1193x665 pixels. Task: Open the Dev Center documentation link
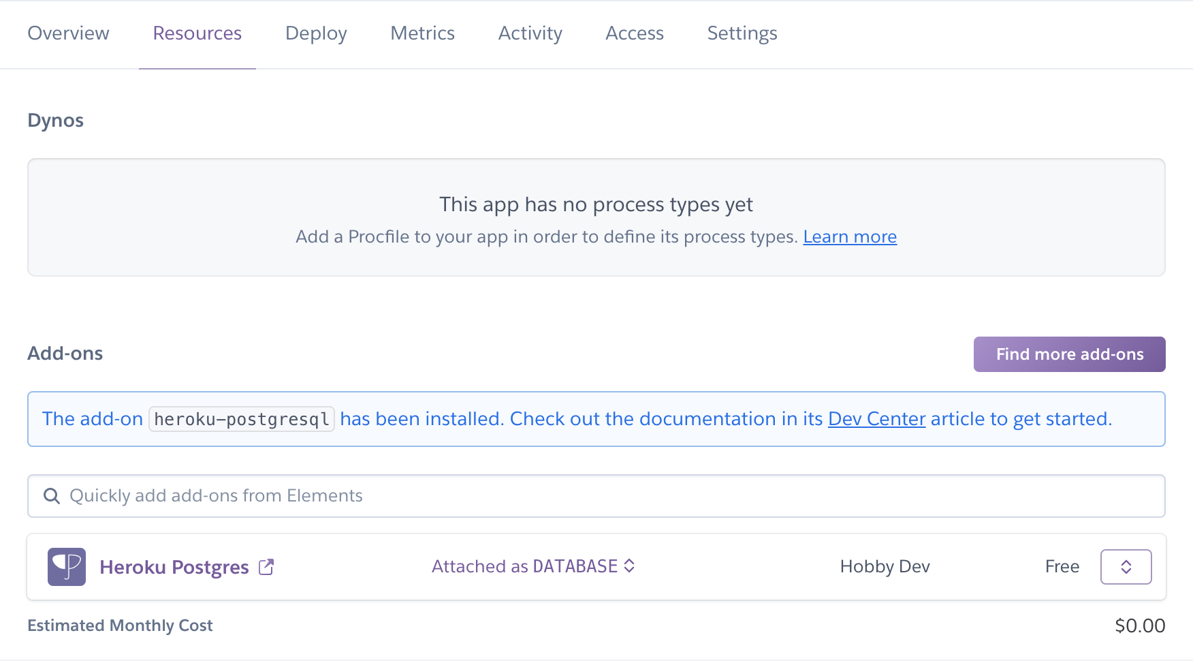pyautogui.click(x=876, y=418)
